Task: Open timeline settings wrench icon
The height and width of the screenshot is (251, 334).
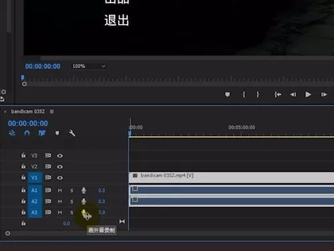Action: click(x=72, y=133)
